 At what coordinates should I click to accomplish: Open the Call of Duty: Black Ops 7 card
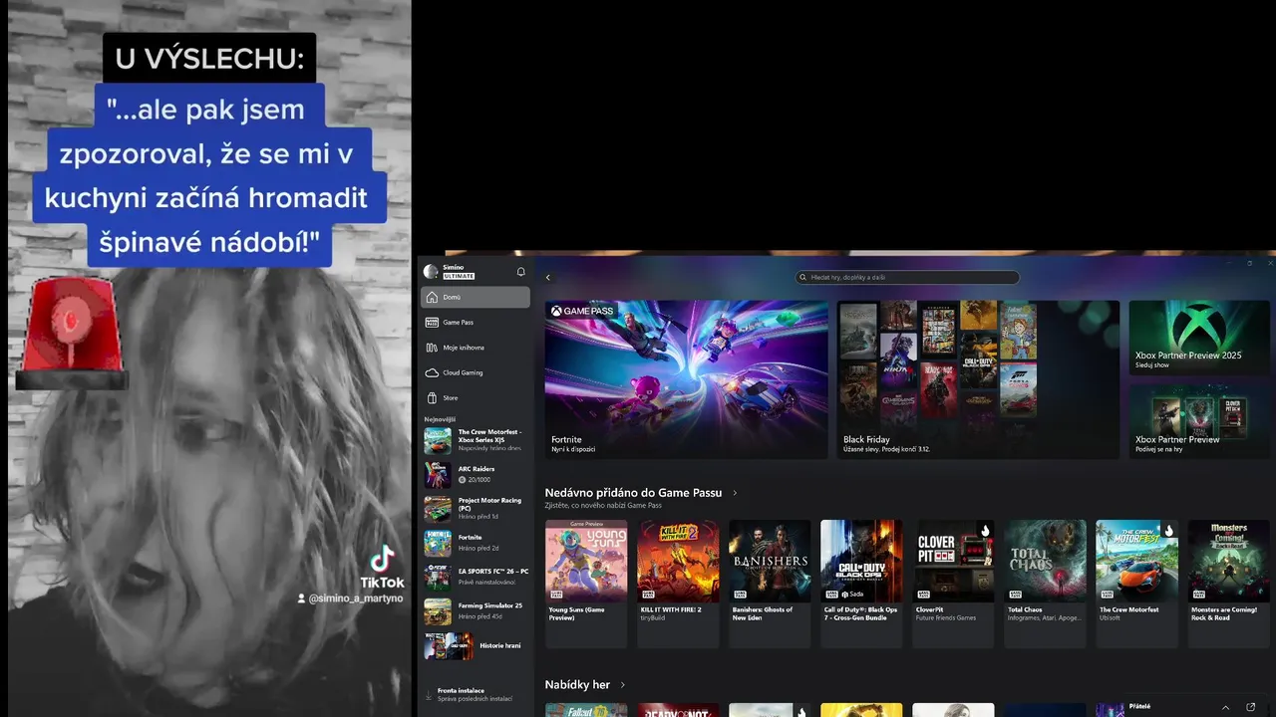861,584
